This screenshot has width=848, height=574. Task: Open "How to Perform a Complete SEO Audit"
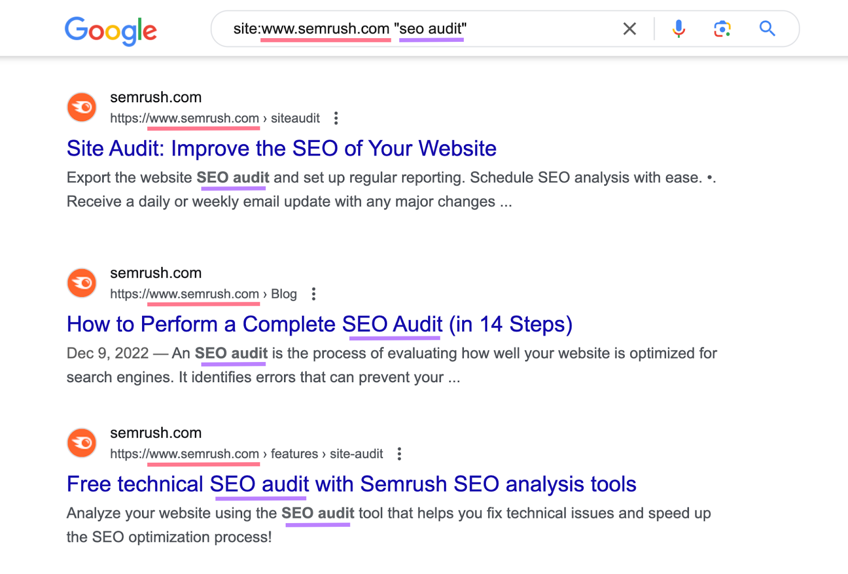(319, 324)
